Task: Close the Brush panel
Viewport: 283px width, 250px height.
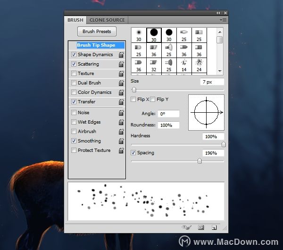Action: 225,13
